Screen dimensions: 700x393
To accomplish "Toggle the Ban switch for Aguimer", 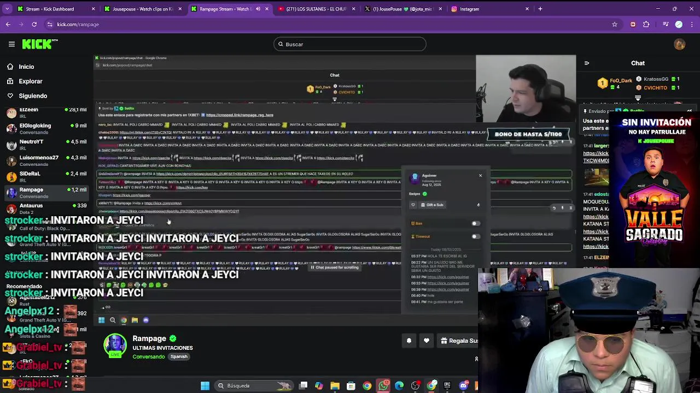I will (x=476, y=223).
